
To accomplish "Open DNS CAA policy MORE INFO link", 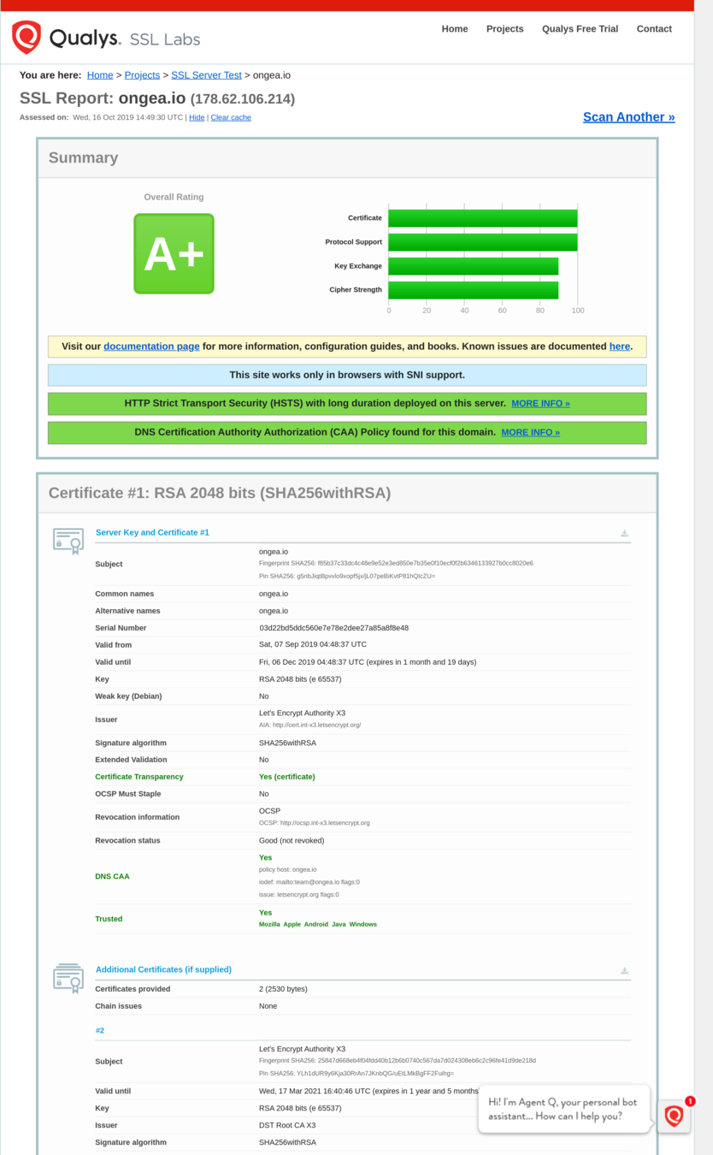I will coord(530,432).
